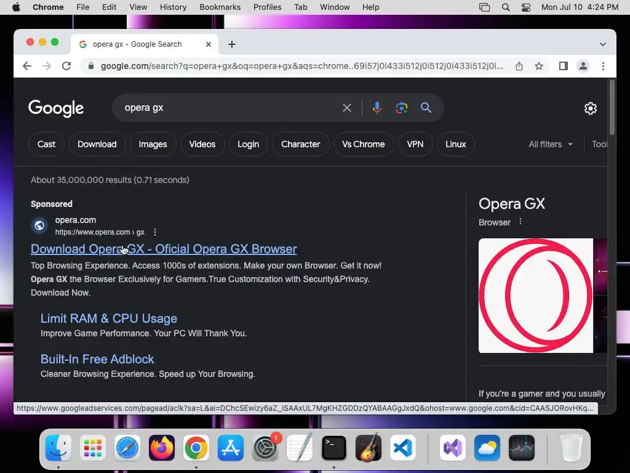Open Chrome File menu

83,7
